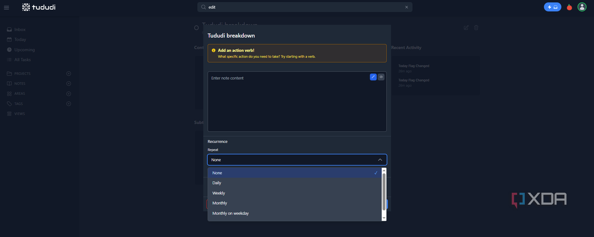
Task: Click the first 'Today Flag Changed' activity entry
Action: tap(414, 68)
